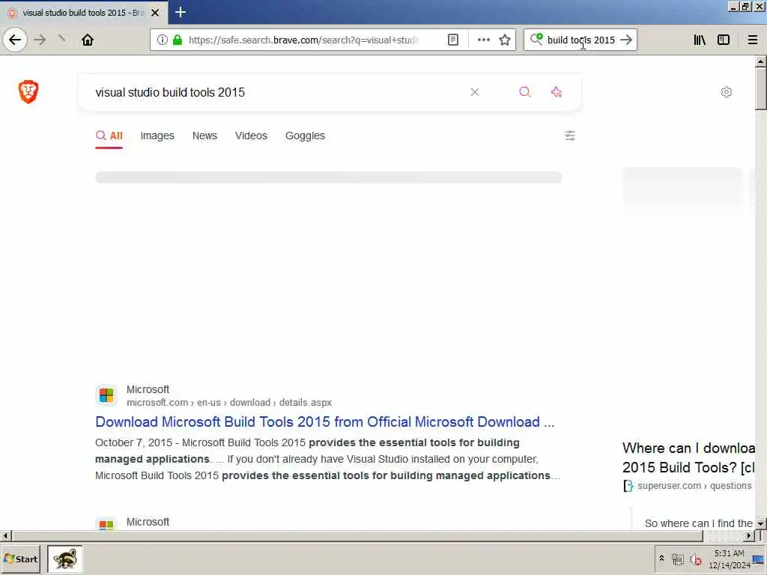The image size is (767, 575).
Task: Open the Goggles tab
Action: click(x=305, y=136)
